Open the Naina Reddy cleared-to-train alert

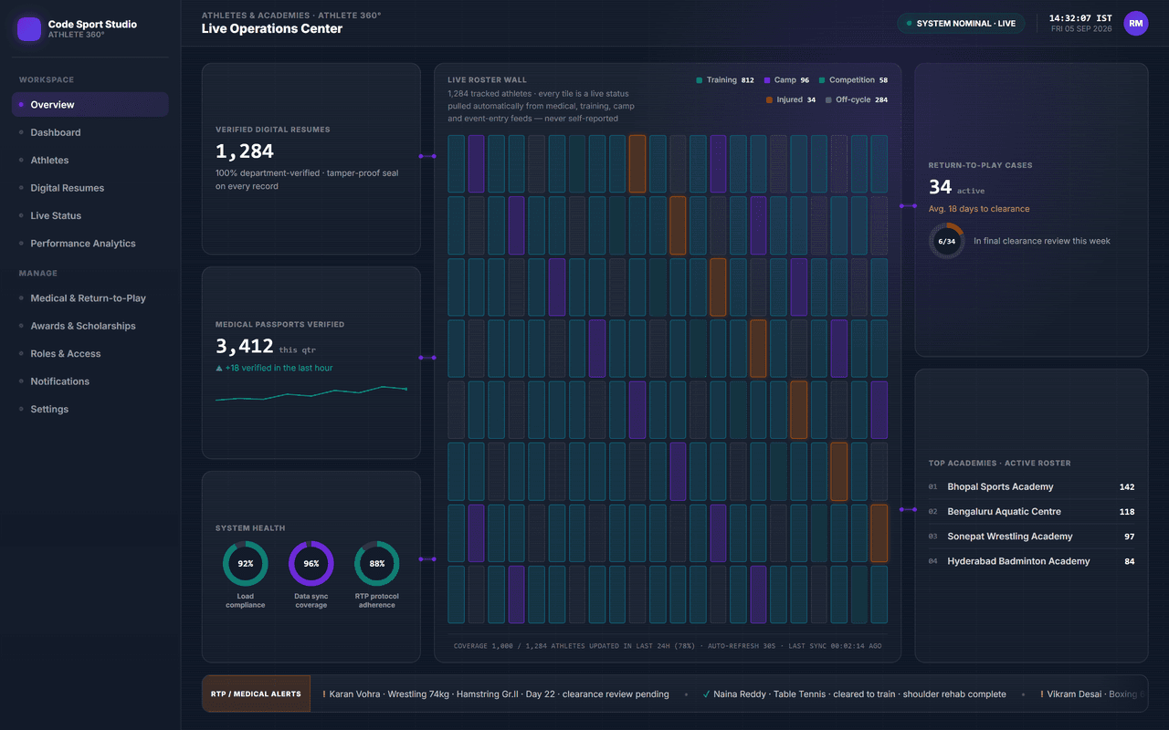coord(855,694)
